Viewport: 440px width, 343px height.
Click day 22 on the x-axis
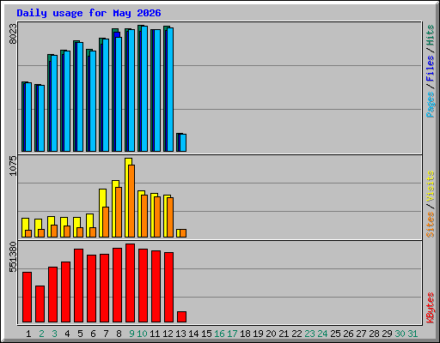tap(296, 334)
